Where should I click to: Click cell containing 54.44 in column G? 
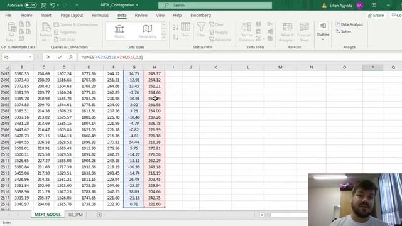tap(134, 142)
